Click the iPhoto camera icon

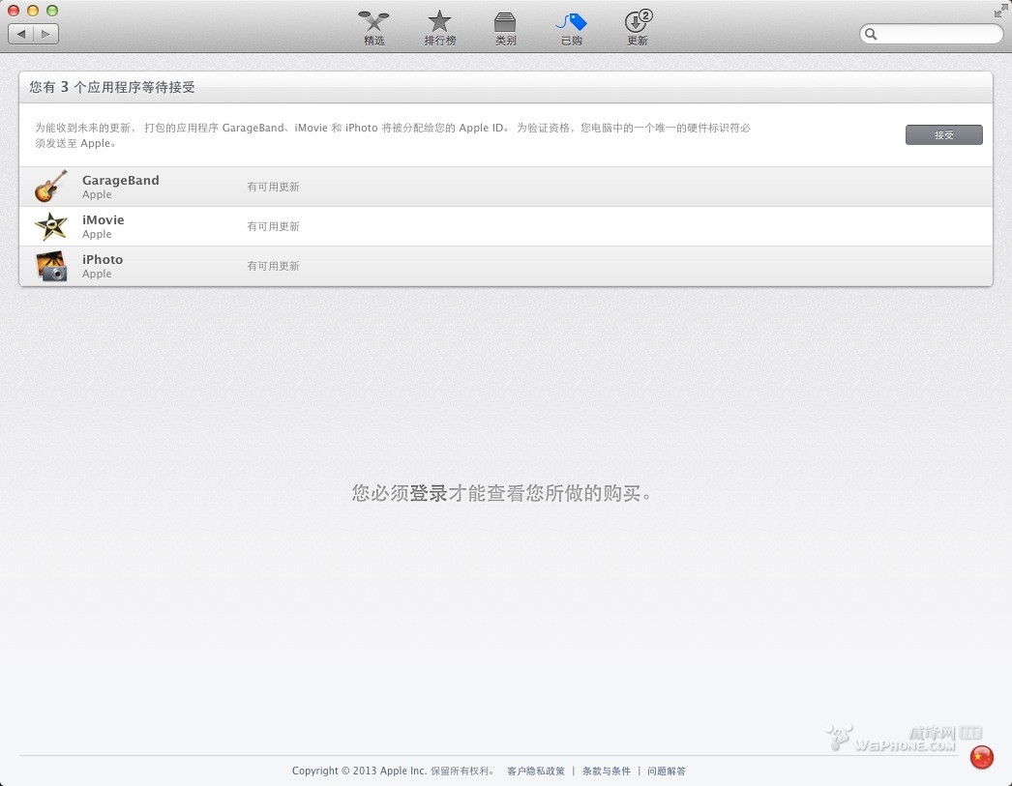point(51,266)
